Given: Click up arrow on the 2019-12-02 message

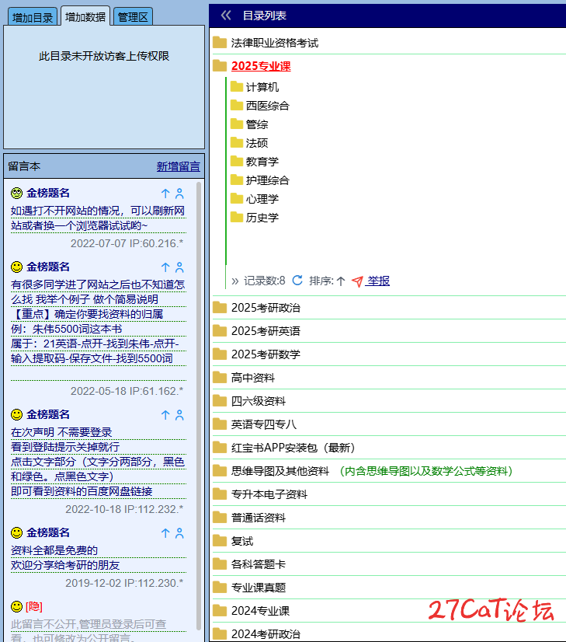Looking at the screenshot, I should (x=165, y=533).
